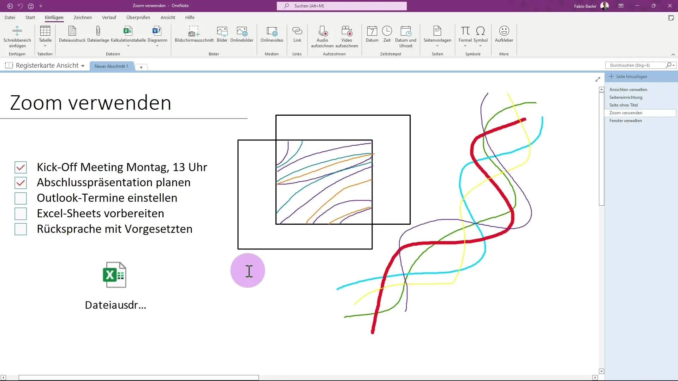Insert a table with Tabelle icon

click(x=45, y=31)
